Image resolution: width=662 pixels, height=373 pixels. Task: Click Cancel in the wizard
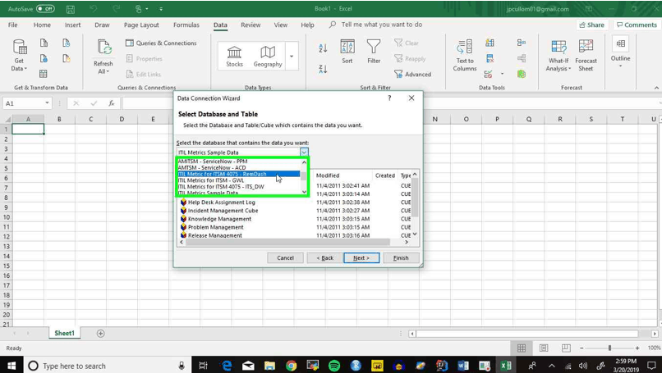(x=285, y=257)
